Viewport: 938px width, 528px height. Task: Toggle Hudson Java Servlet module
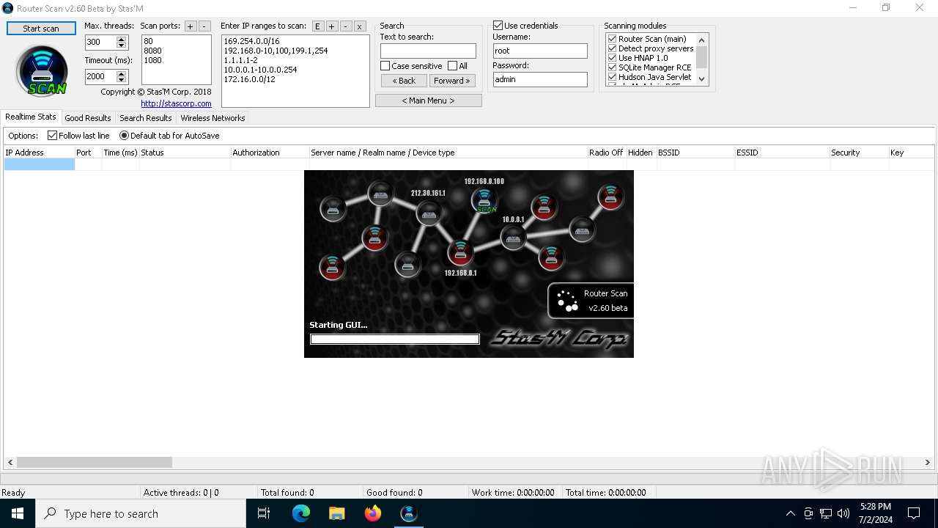tap(612, 77)
